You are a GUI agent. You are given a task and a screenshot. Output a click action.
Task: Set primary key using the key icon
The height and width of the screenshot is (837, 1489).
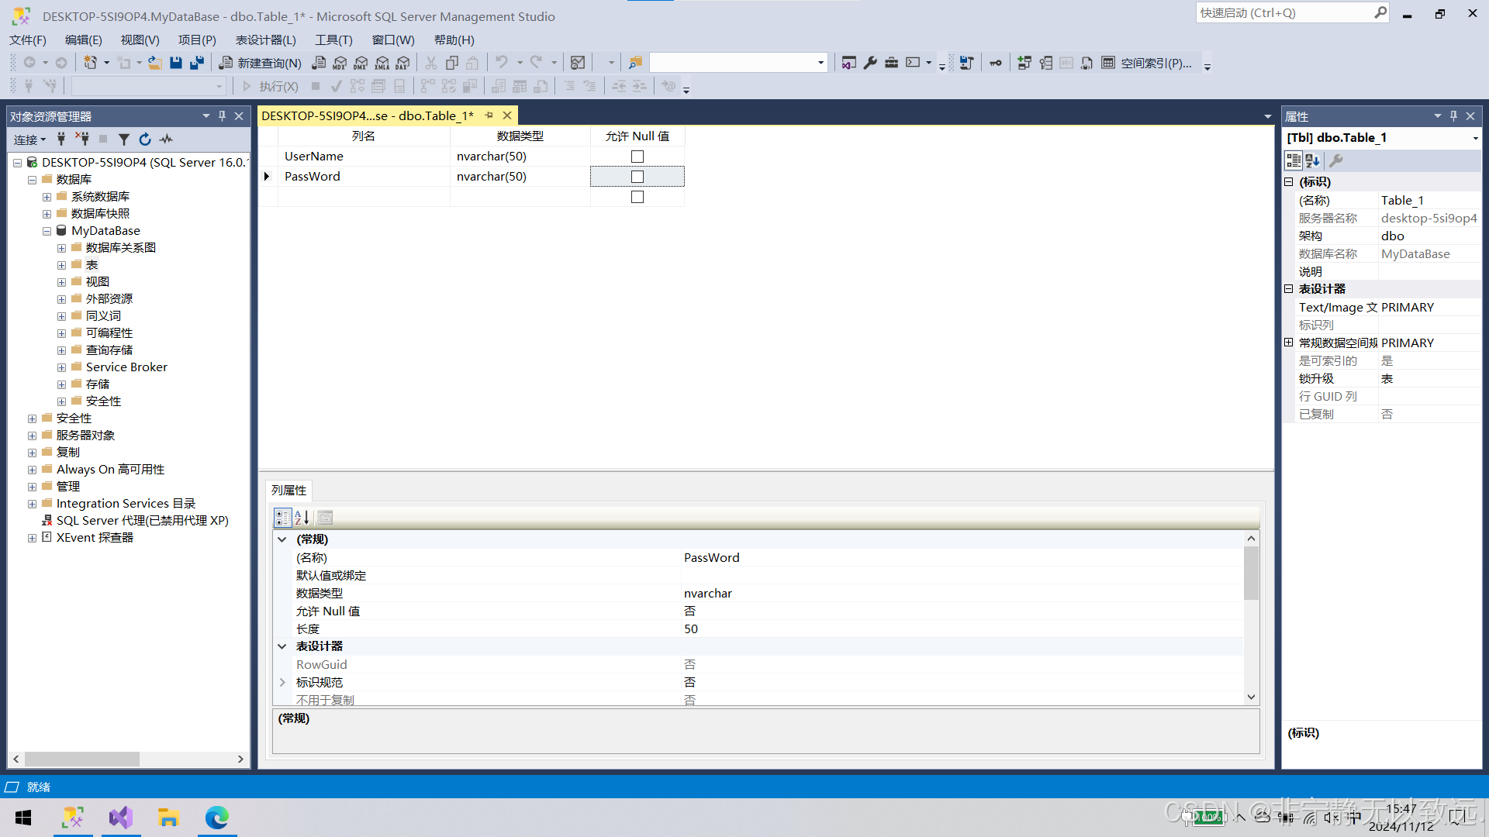(x=995, y=63)
